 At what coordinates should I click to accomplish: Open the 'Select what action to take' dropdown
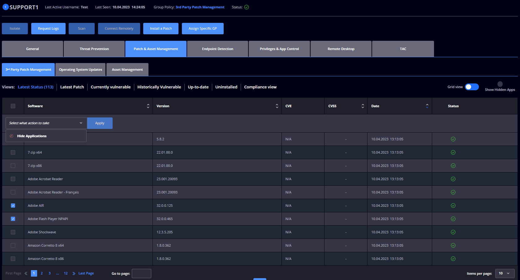tap(46, 123)
